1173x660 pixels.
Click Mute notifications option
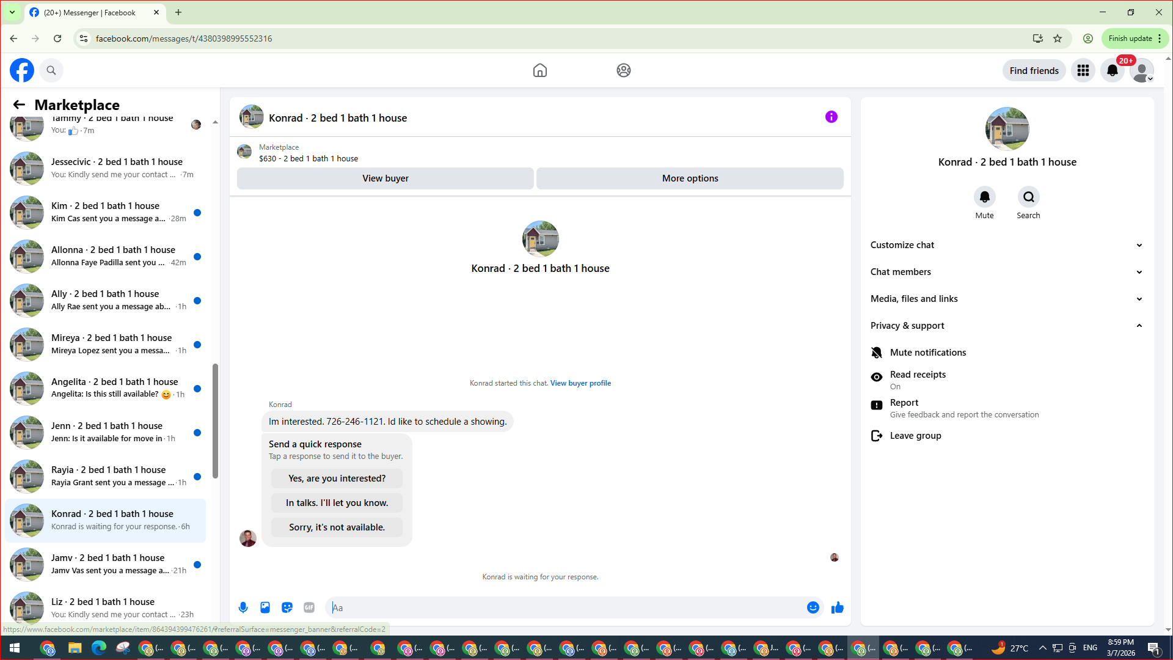coord(1007,353)
